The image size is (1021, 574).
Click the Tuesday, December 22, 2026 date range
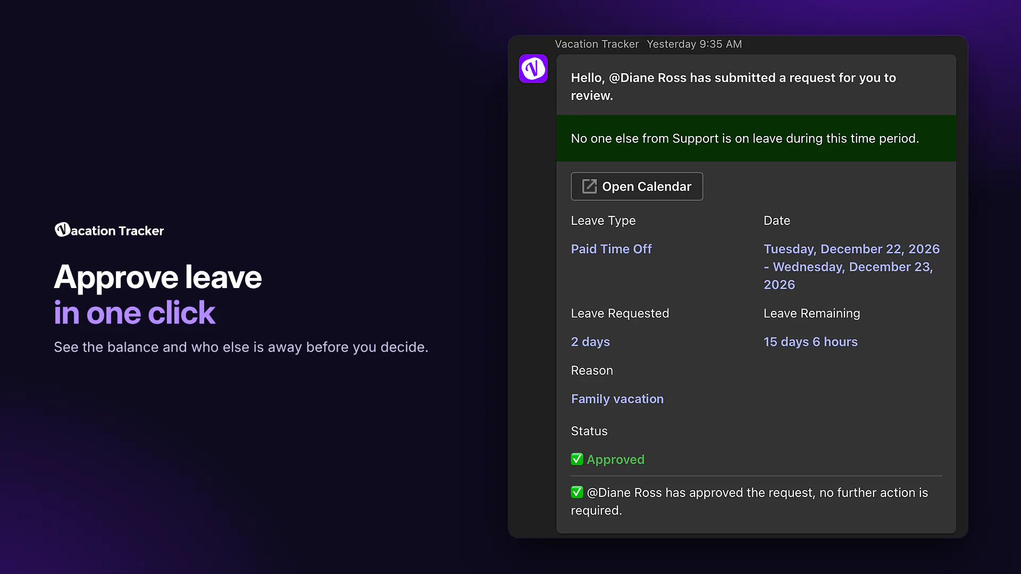851,267
